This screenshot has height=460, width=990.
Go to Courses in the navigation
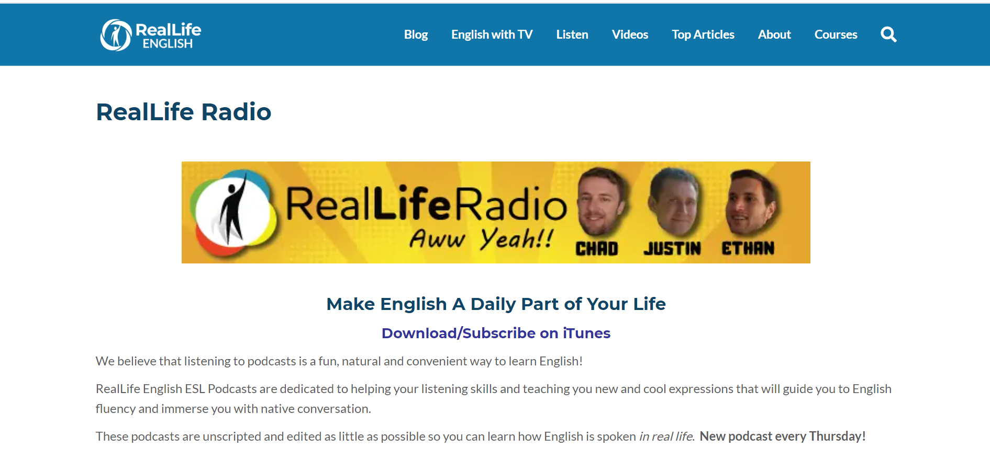[836, 34]
